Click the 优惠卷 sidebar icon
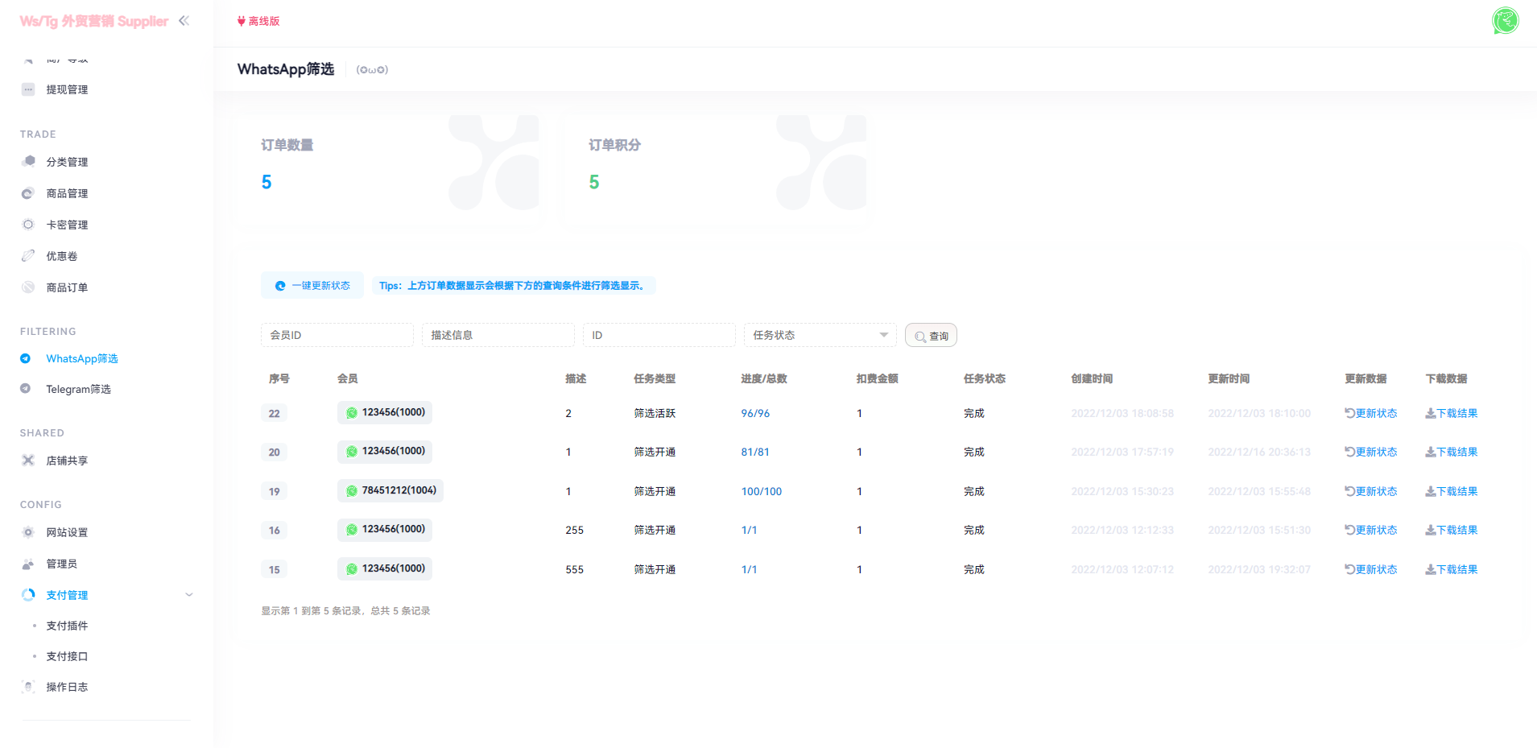The height and width of the screenshot is (748, 1537). coord(28,256)
